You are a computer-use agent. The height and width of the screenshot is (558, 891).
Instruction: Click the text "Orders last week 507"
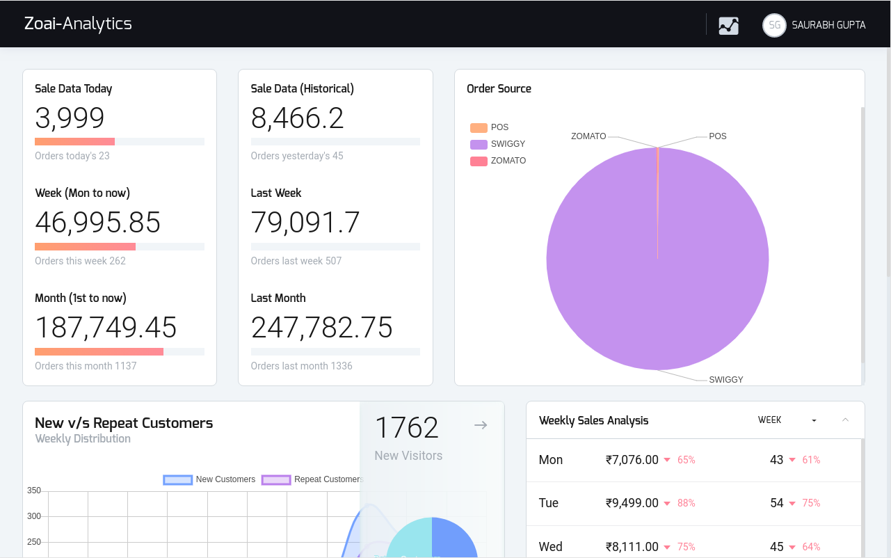click(296, 261)
